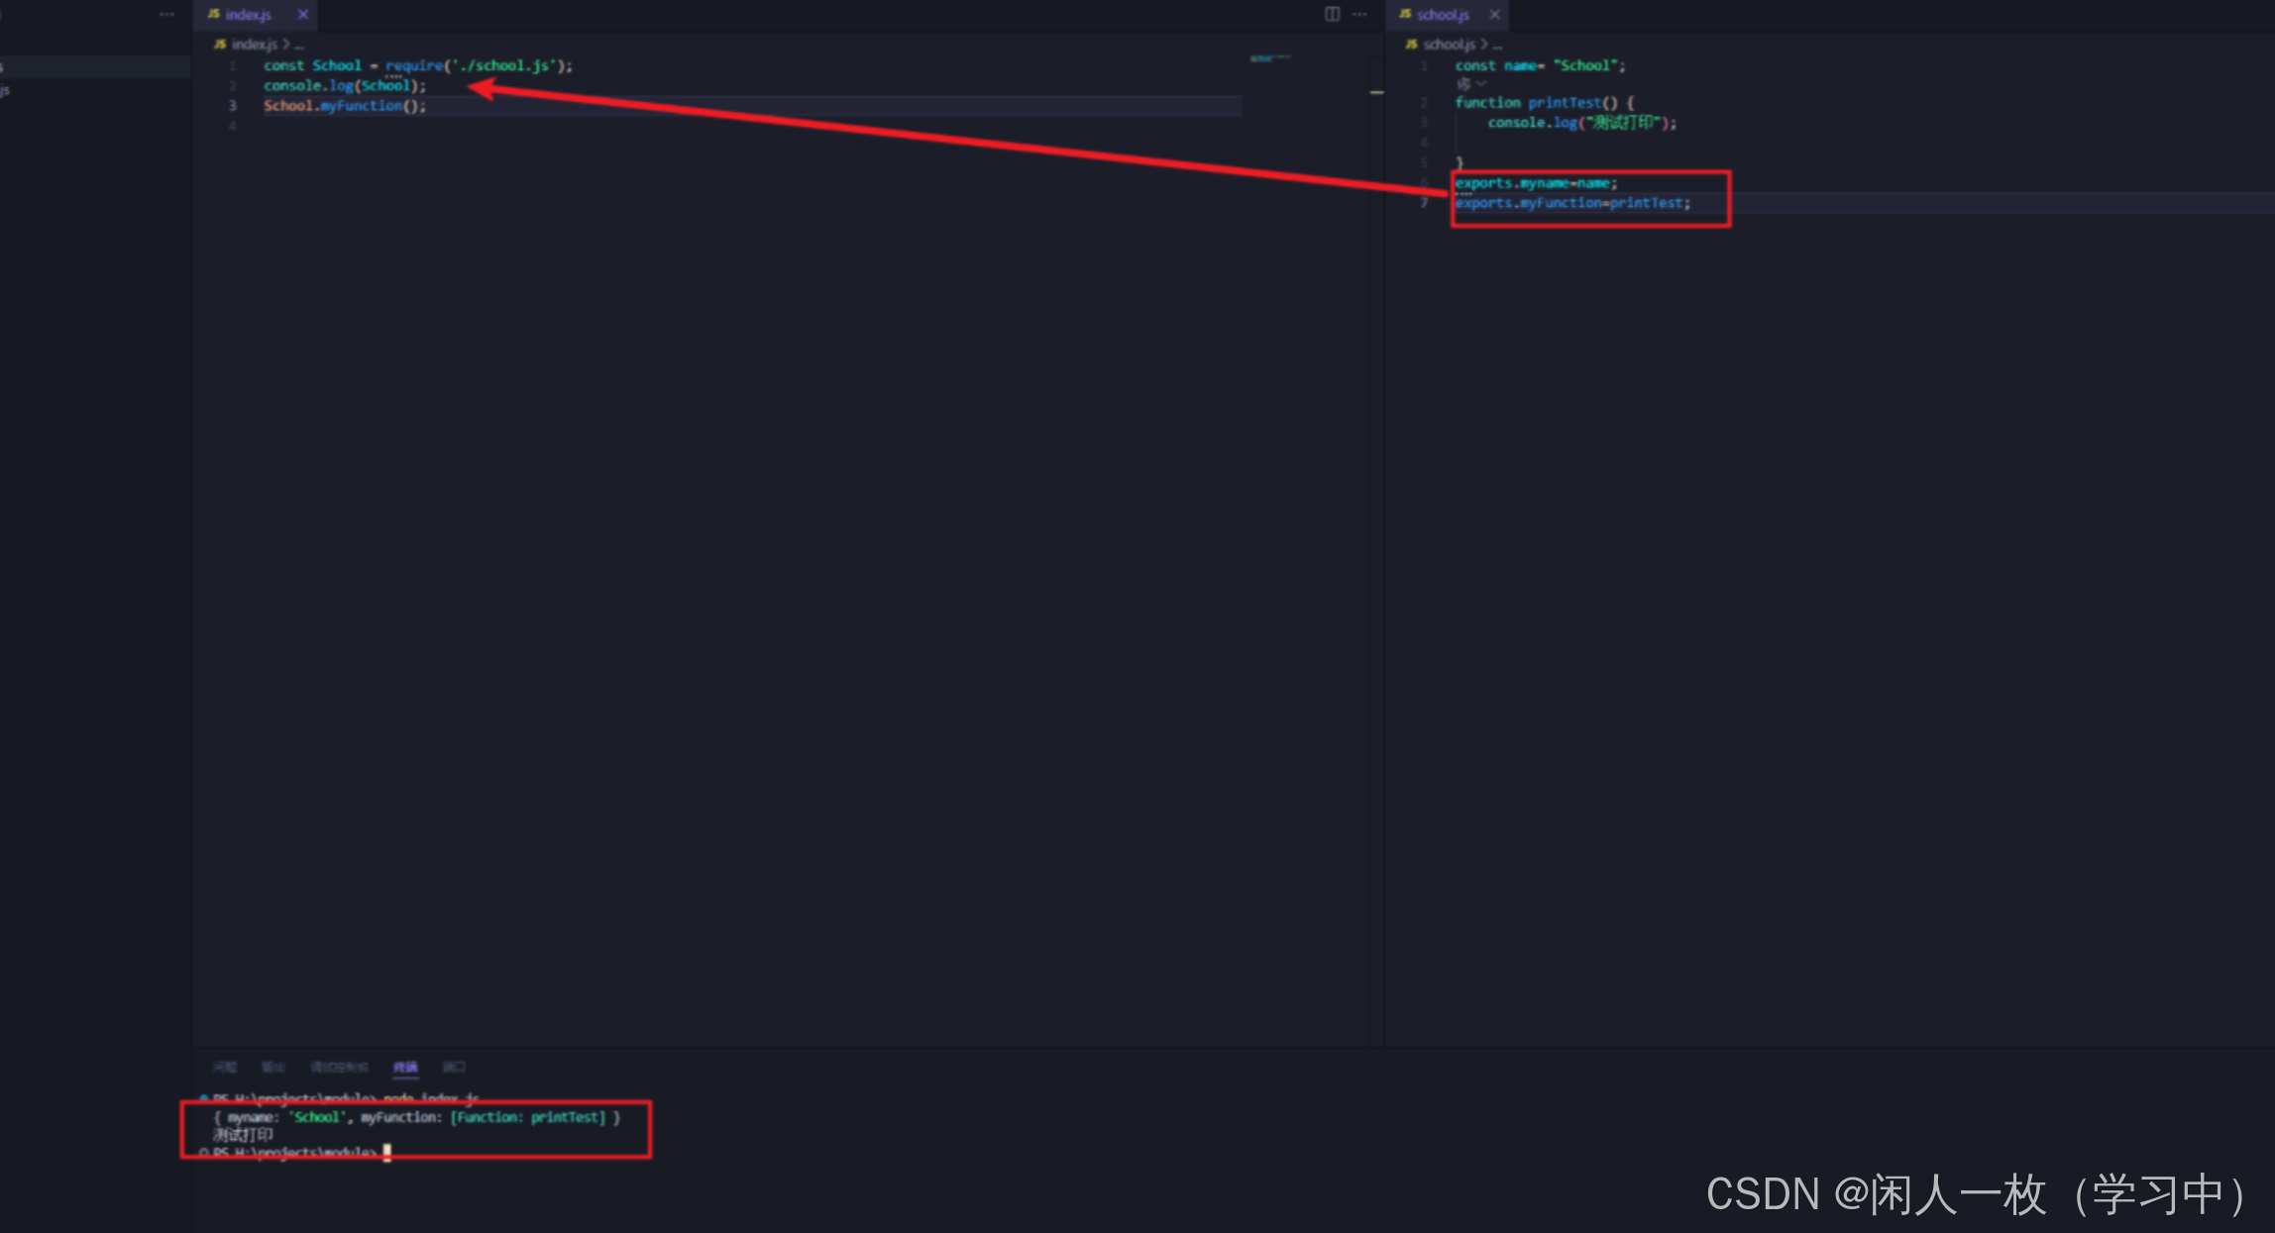Click line number 3 in index.js gutter
The height and width of the screenshot is (1233, 2275).
233,106
